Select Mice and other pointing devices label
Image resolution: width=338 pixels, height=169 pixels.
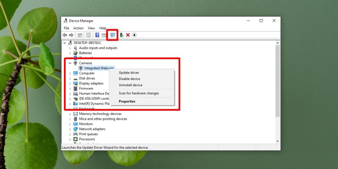coord(103,119)
